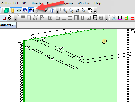135x102 pixels.
Task: Click the zoom in magnifier
Action: click(x=65, y=10)
